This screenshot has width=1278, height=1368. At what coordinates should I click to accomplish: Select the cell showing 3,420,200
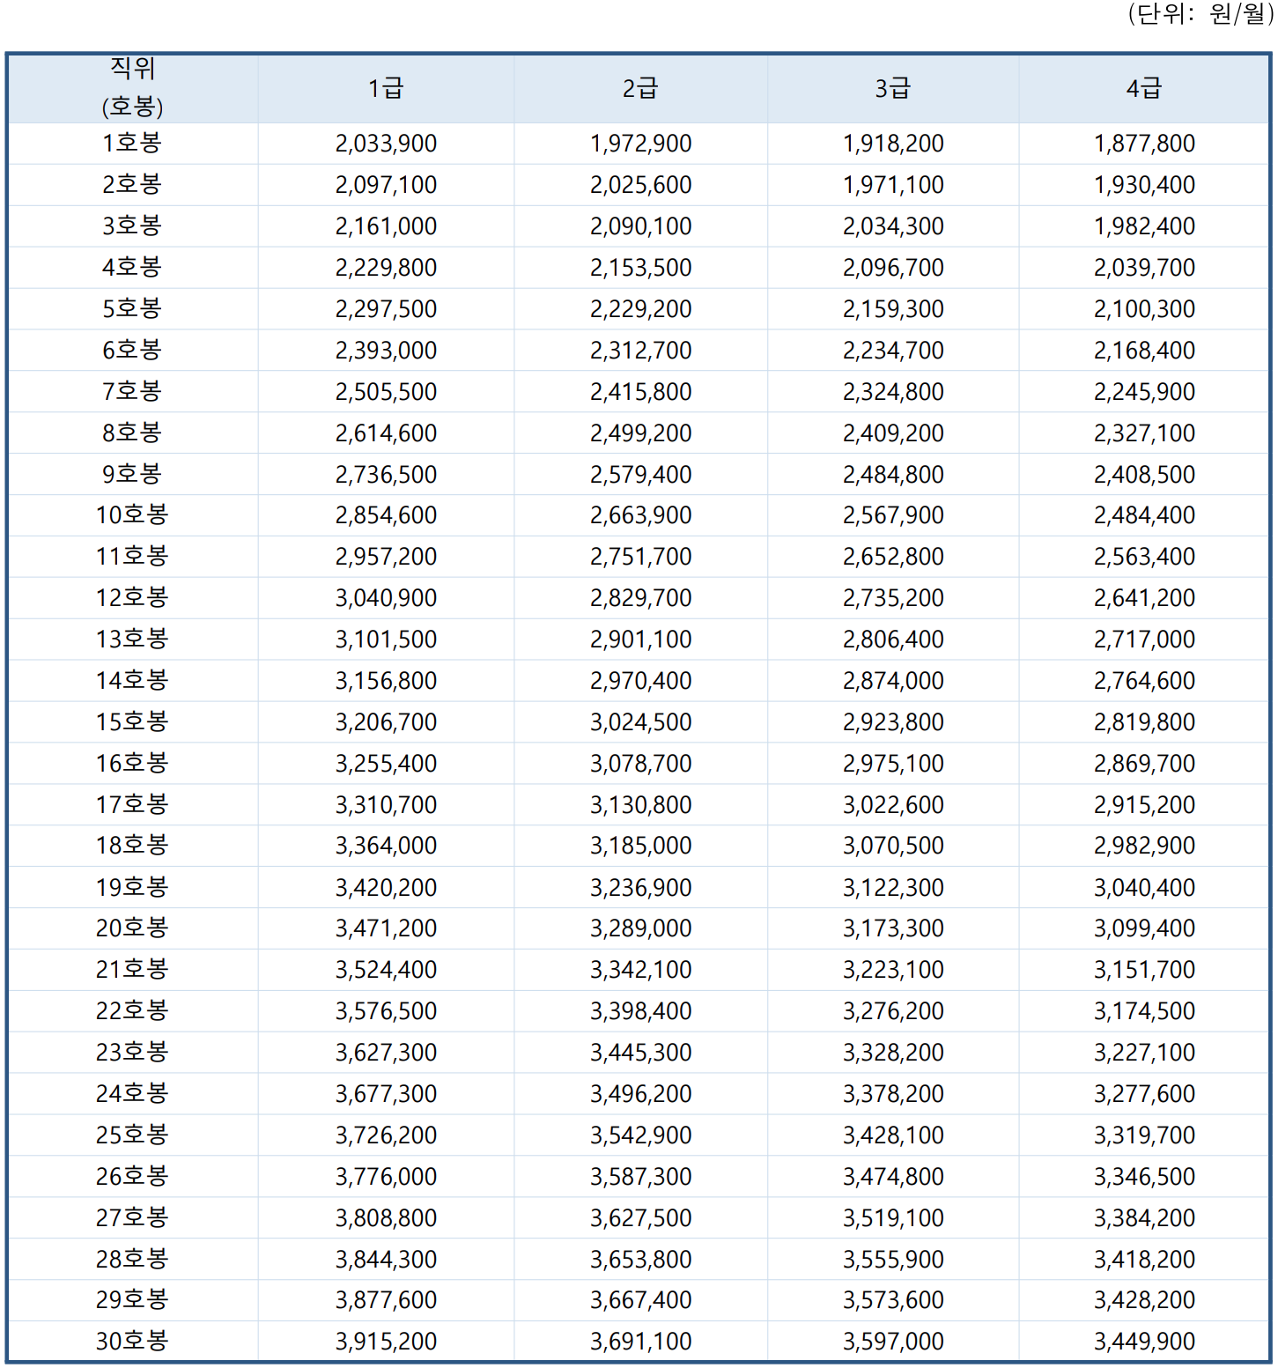click(x=386, y=888)
